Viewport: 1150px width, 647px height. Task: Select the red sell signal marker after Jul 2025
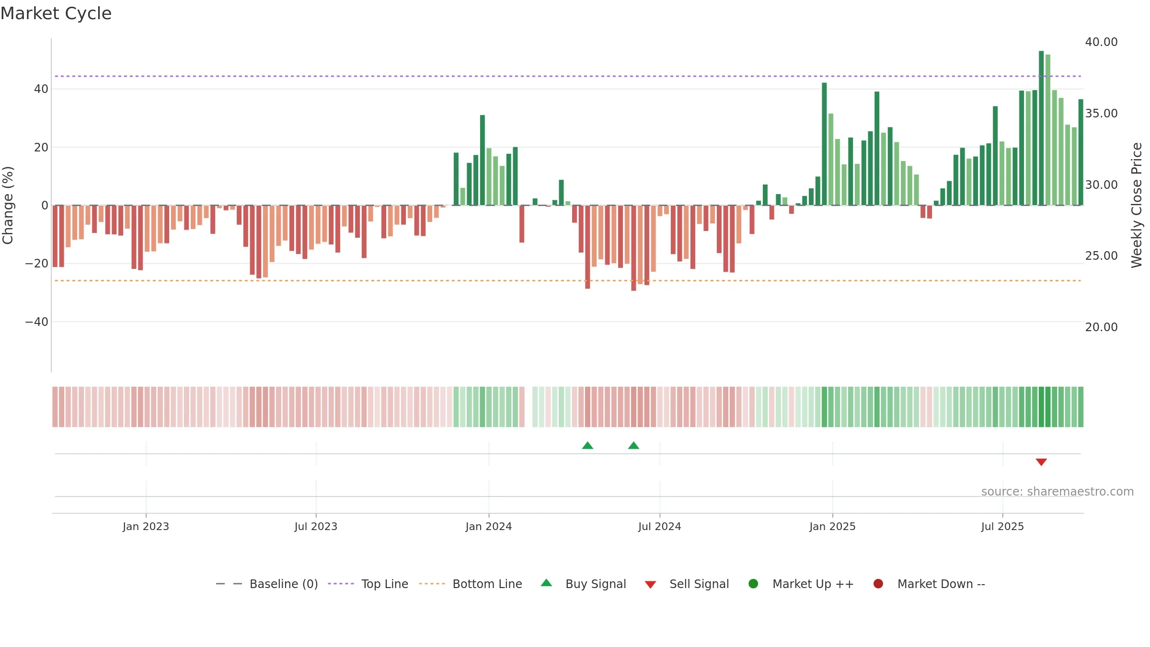[1041, 462]
